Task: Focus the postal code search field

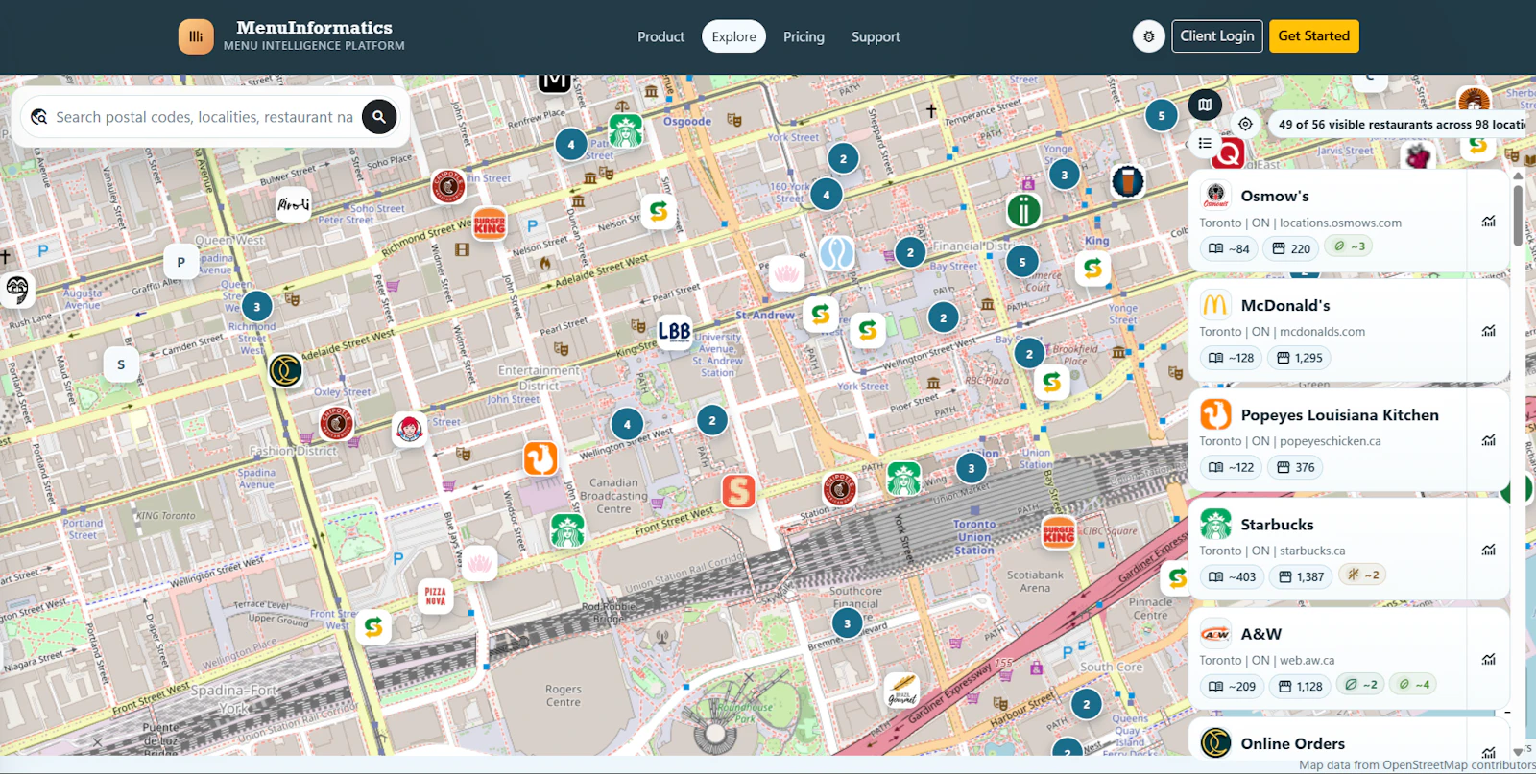Action: (204, 117)
